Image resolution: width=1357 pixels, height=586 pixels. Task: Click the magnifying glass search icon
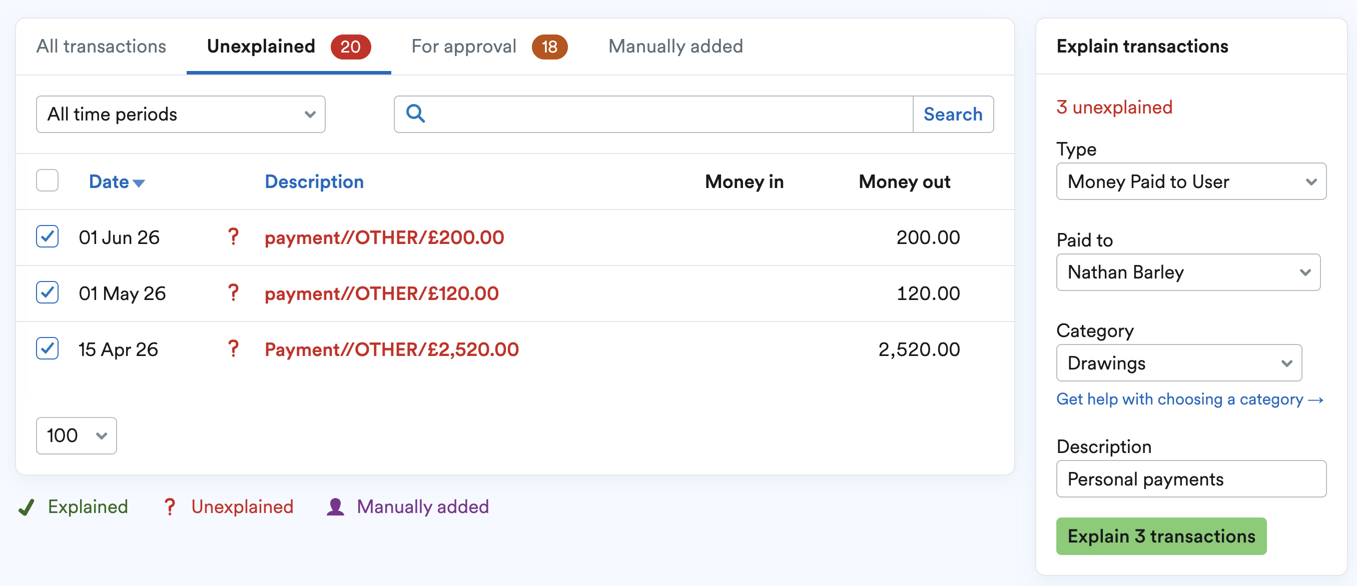pos(415,113)
